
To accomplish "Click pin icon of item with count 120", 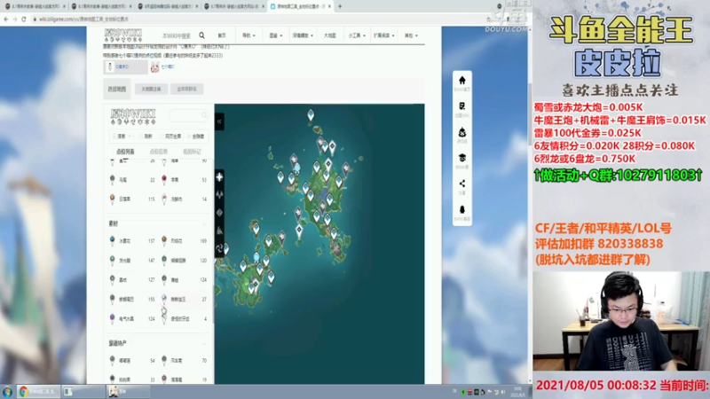I will [x=164, y=260].
